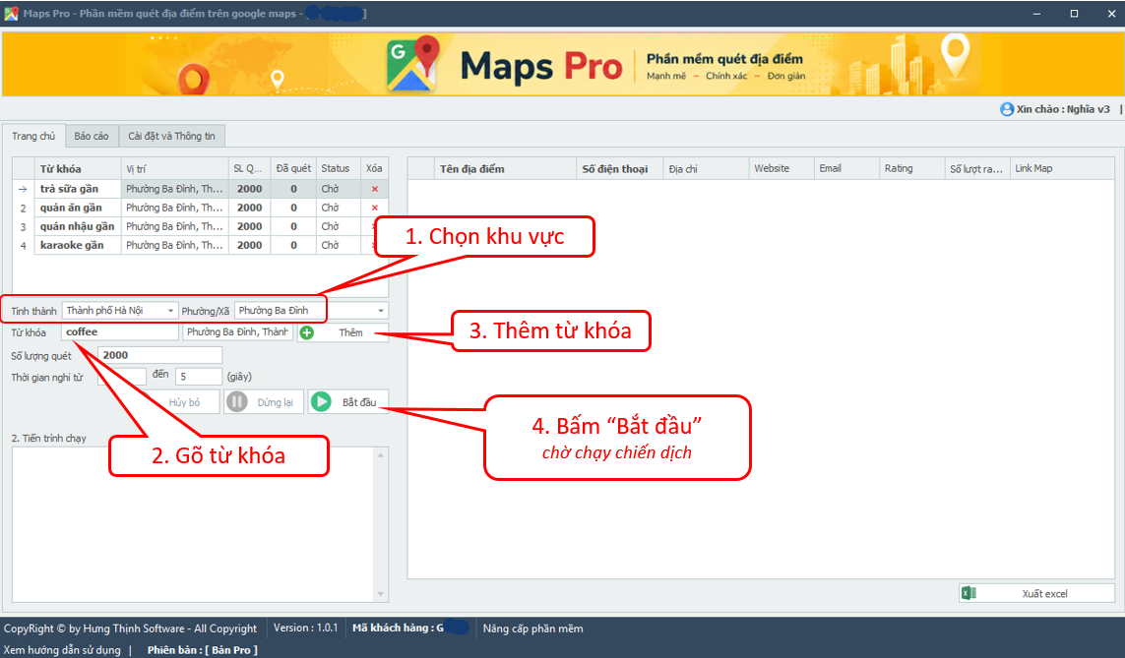Click the location field next to Từ khóa

[237, 331]
